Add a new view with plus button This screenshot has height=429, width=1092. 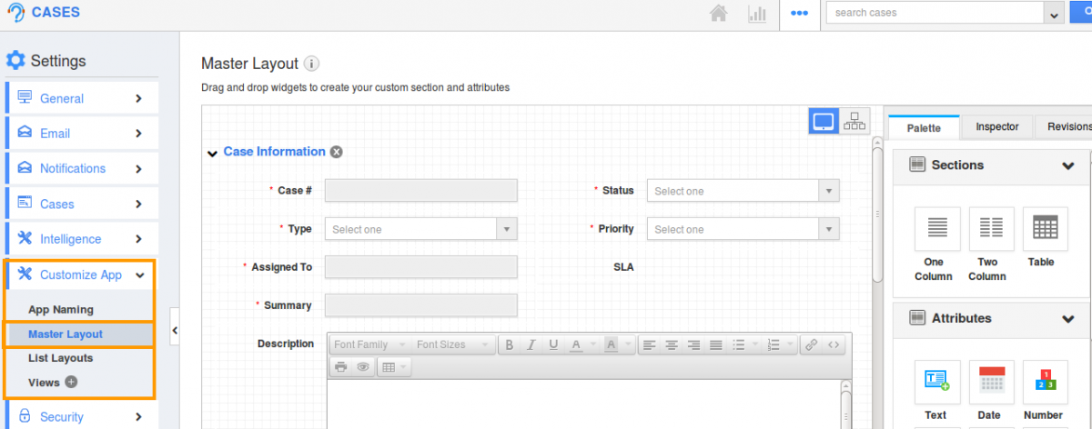[71, 383]
